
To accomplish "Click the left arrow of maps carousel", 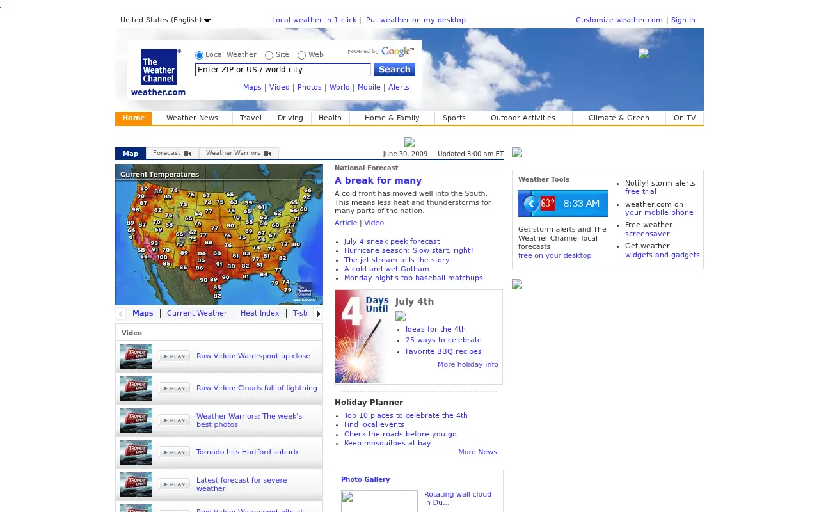I will coord(120,314).
